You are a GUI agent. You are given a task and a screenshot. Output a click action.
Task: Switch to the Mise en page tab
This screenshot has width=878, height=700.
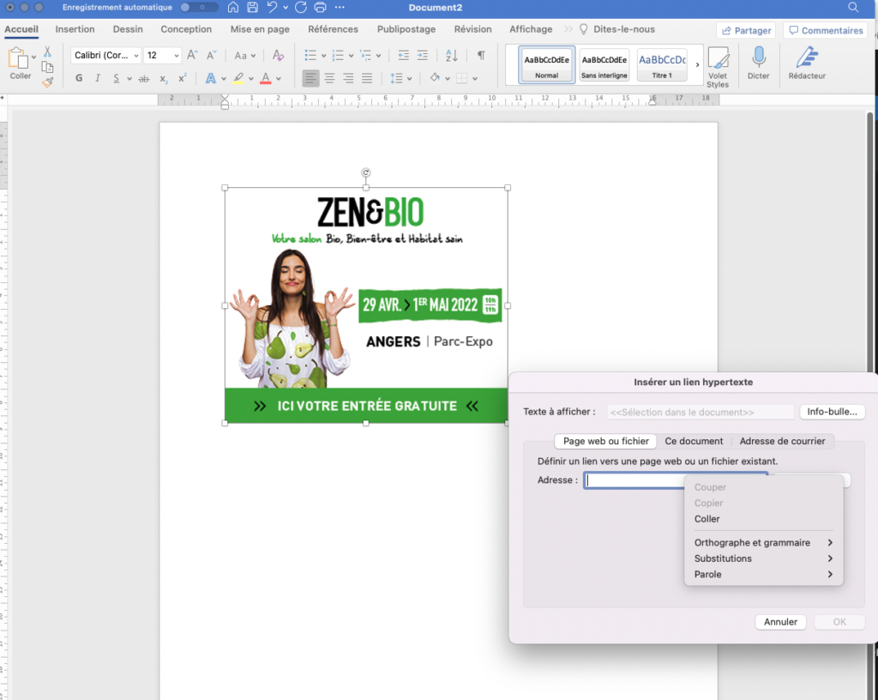point(260,29)
